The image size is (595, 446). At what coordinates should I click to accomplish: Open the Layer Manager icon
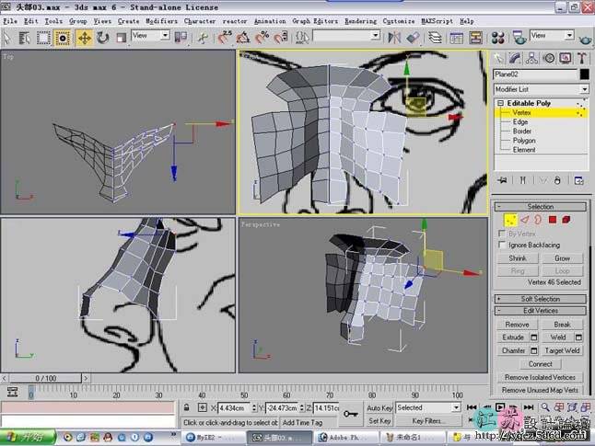[435, 38]
